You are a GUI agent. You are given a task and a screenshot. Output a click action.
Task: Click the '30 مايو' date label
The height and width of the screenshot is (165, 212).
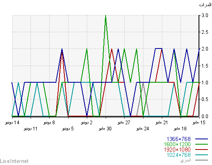[105, 129]
